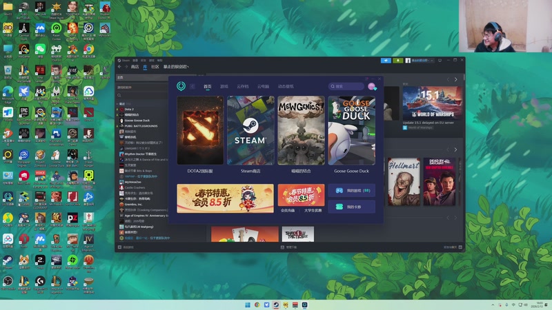Advance the games shelf right arrow
Image resolution: width=552 pixels, height=310 pixels.
click(455, 149)
